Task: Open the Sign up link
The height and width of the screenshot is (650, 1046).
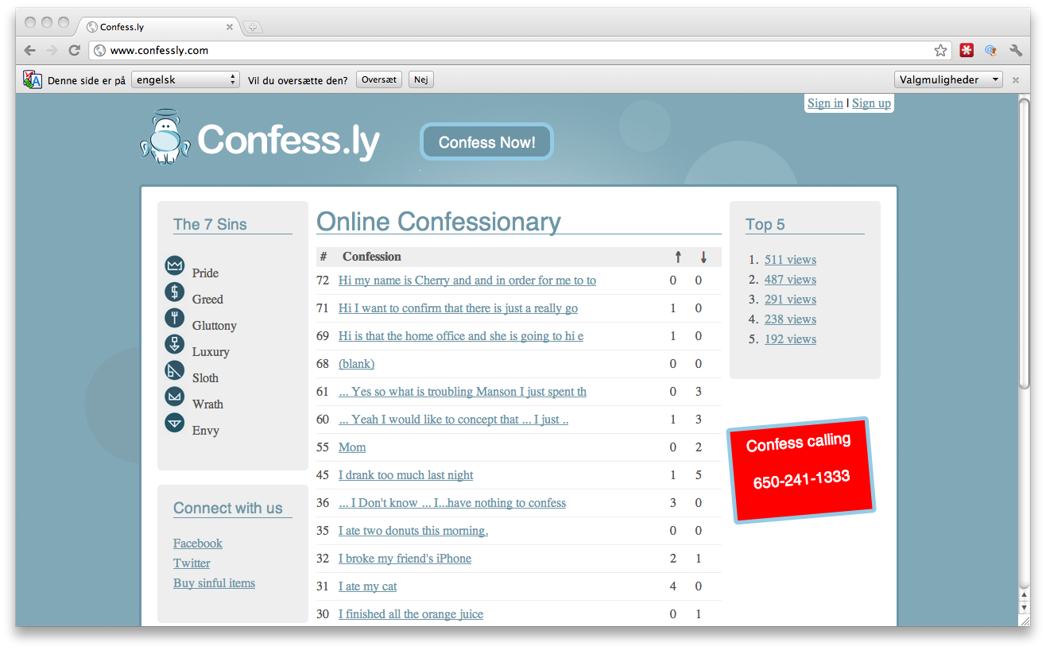Action: [x=871, y=103]
